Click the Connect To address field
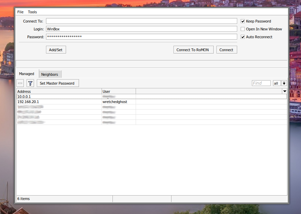Viewport: 301px width, 214px height. [x=141, y=21]
